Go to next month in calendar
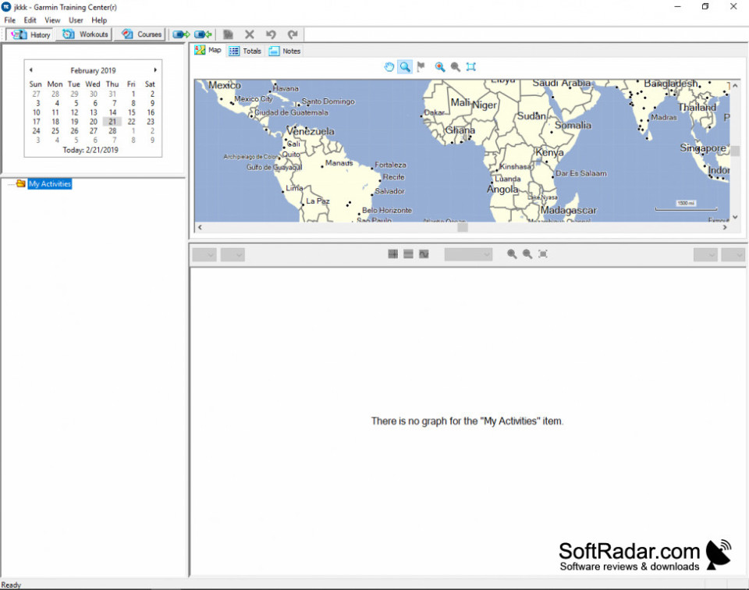 pos(155,70)
